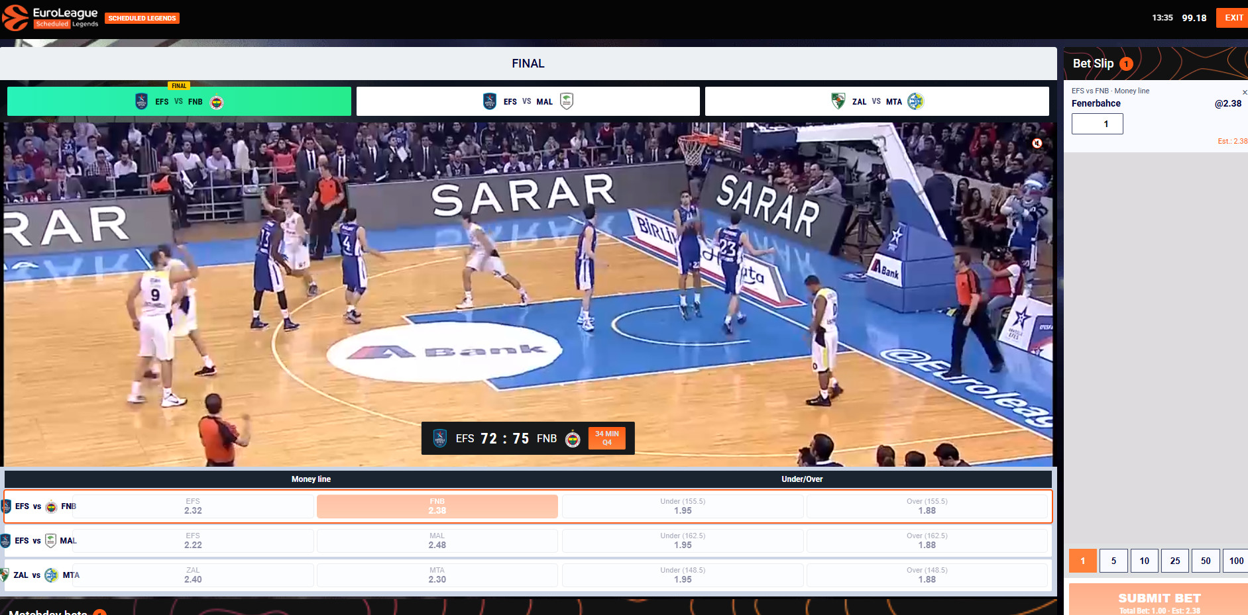The height and width of the screenshot is (615, 1248).
Task: Click Maccabi logo in ZAL vs MTA odds row
Action: click(x=51, y=575)
